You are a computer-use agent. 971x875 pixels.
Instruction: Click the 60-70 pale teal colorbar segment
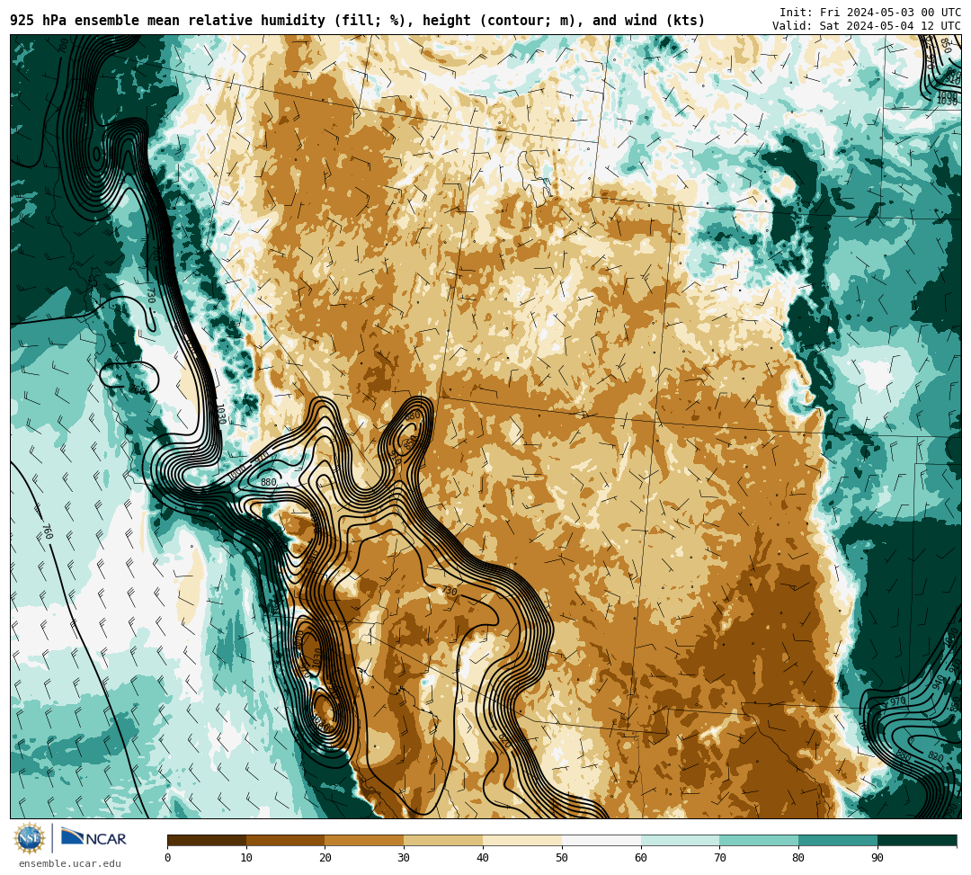(x=680, y=840)
